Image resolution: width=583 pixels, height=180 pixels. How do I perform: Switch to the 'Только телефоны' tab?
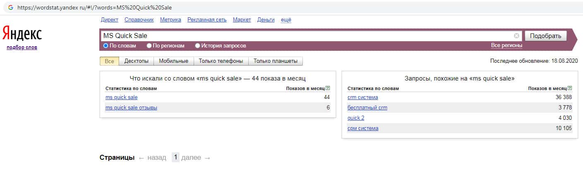221,61
